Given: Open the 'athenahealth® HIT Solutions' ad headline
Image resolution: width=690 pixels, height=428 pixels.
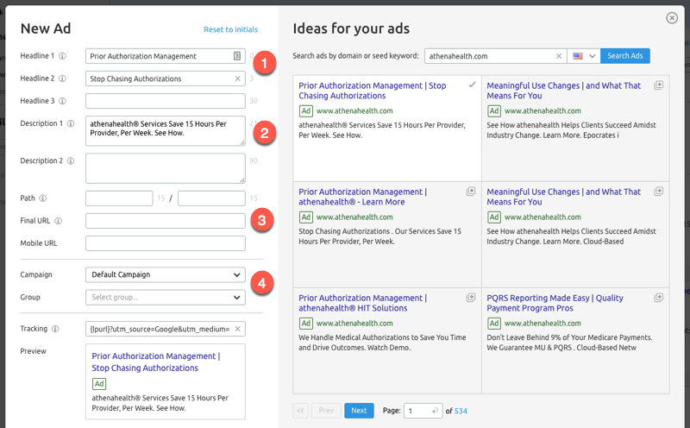Looking at the screenshot, I should click(x=362, y=303).
